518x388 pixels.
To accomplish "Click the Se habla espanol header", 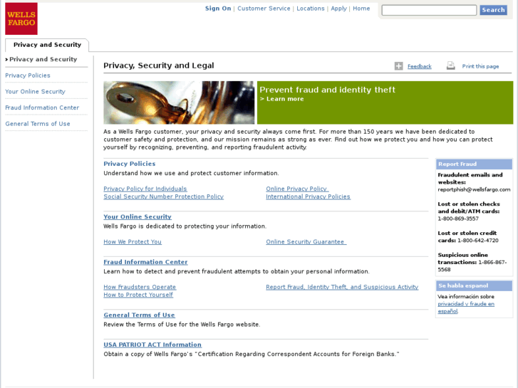I will [474, 286].
